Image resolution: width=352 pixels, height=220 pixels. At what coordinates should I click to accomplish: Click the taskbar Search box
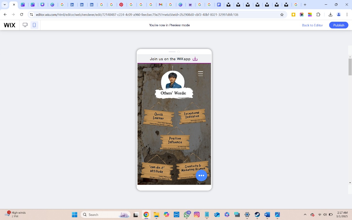coord(106,215)
